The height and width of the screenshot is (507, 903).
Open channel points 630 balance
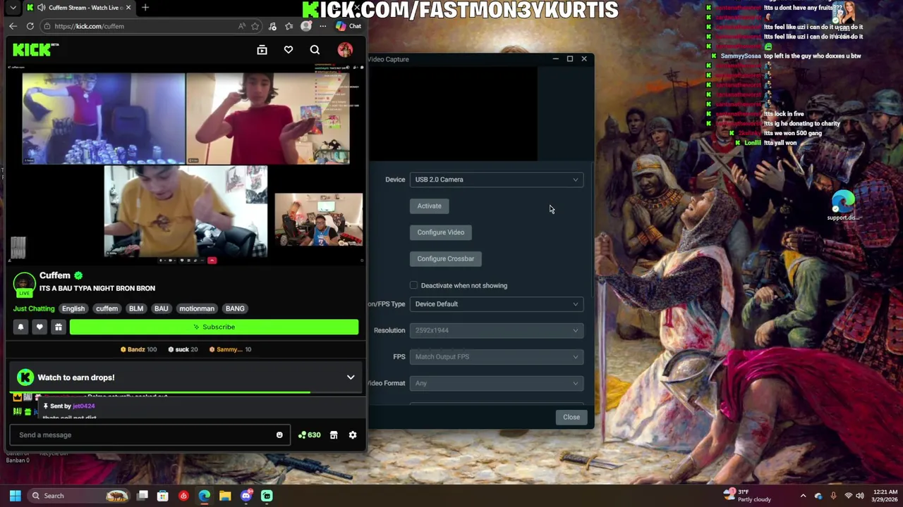pos(309,435)
